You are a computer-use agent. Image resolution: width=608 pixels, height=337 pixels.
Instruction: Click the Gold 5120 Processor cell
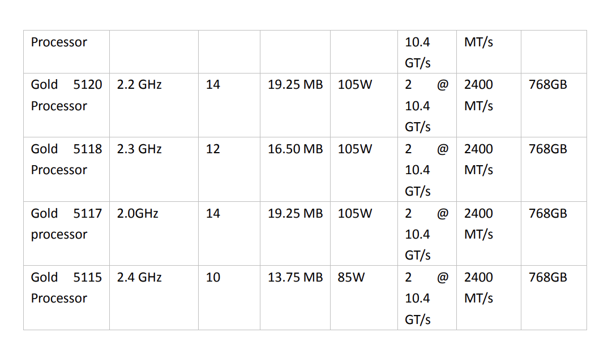pyautogui.click(x=66, y=95)
